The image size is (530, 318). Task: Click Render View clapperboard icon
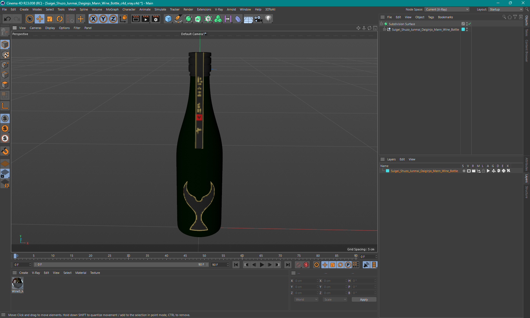(x=136, y=19)
